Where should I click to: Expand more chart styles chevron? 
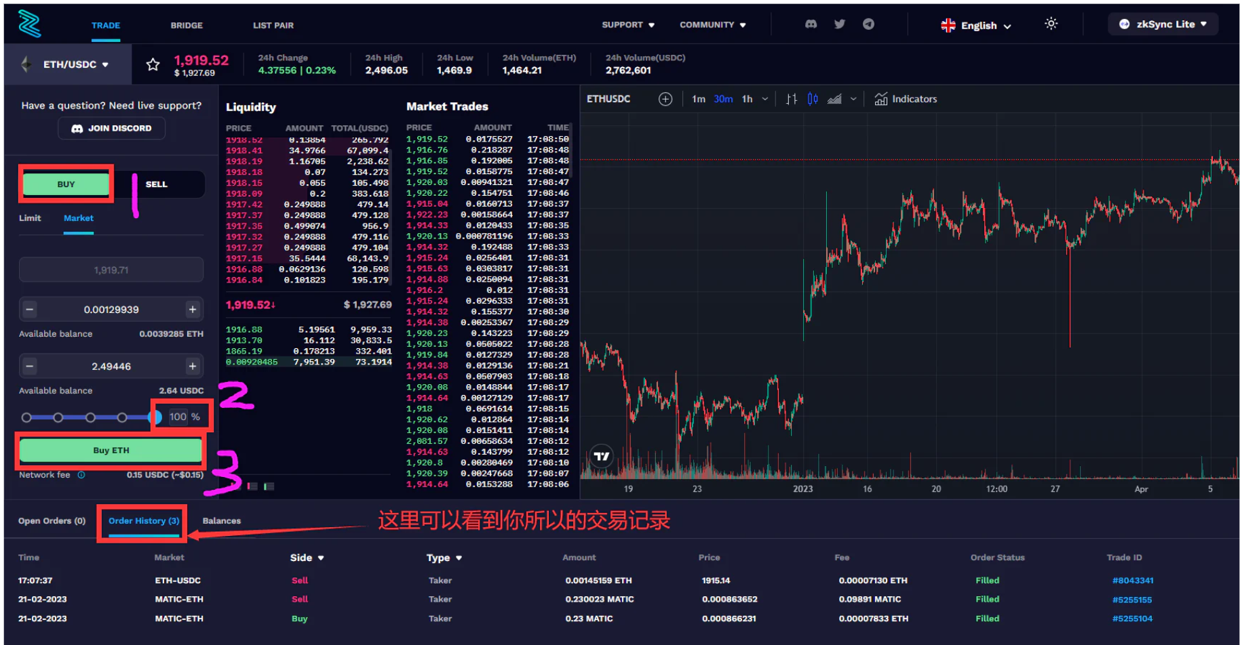pyautogui.click(x=853, y=99)
